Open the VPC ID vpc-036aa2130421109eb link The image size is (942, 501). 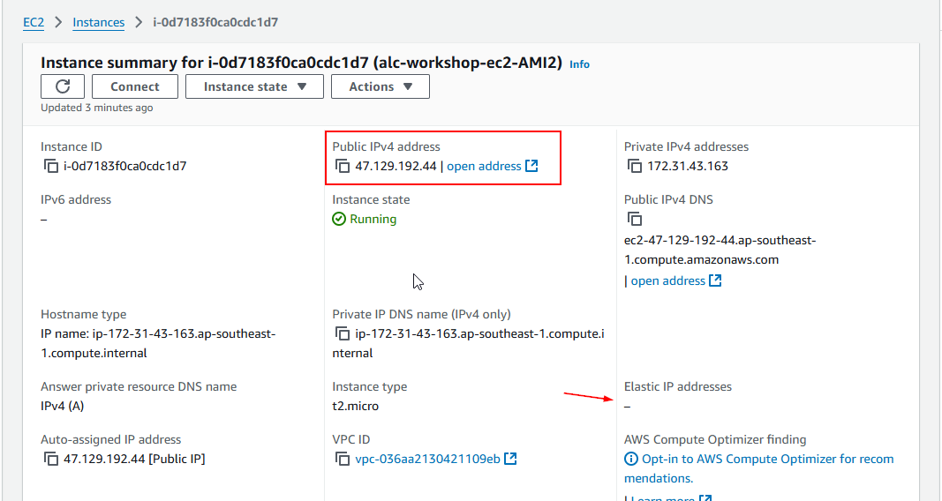[427, 459]
